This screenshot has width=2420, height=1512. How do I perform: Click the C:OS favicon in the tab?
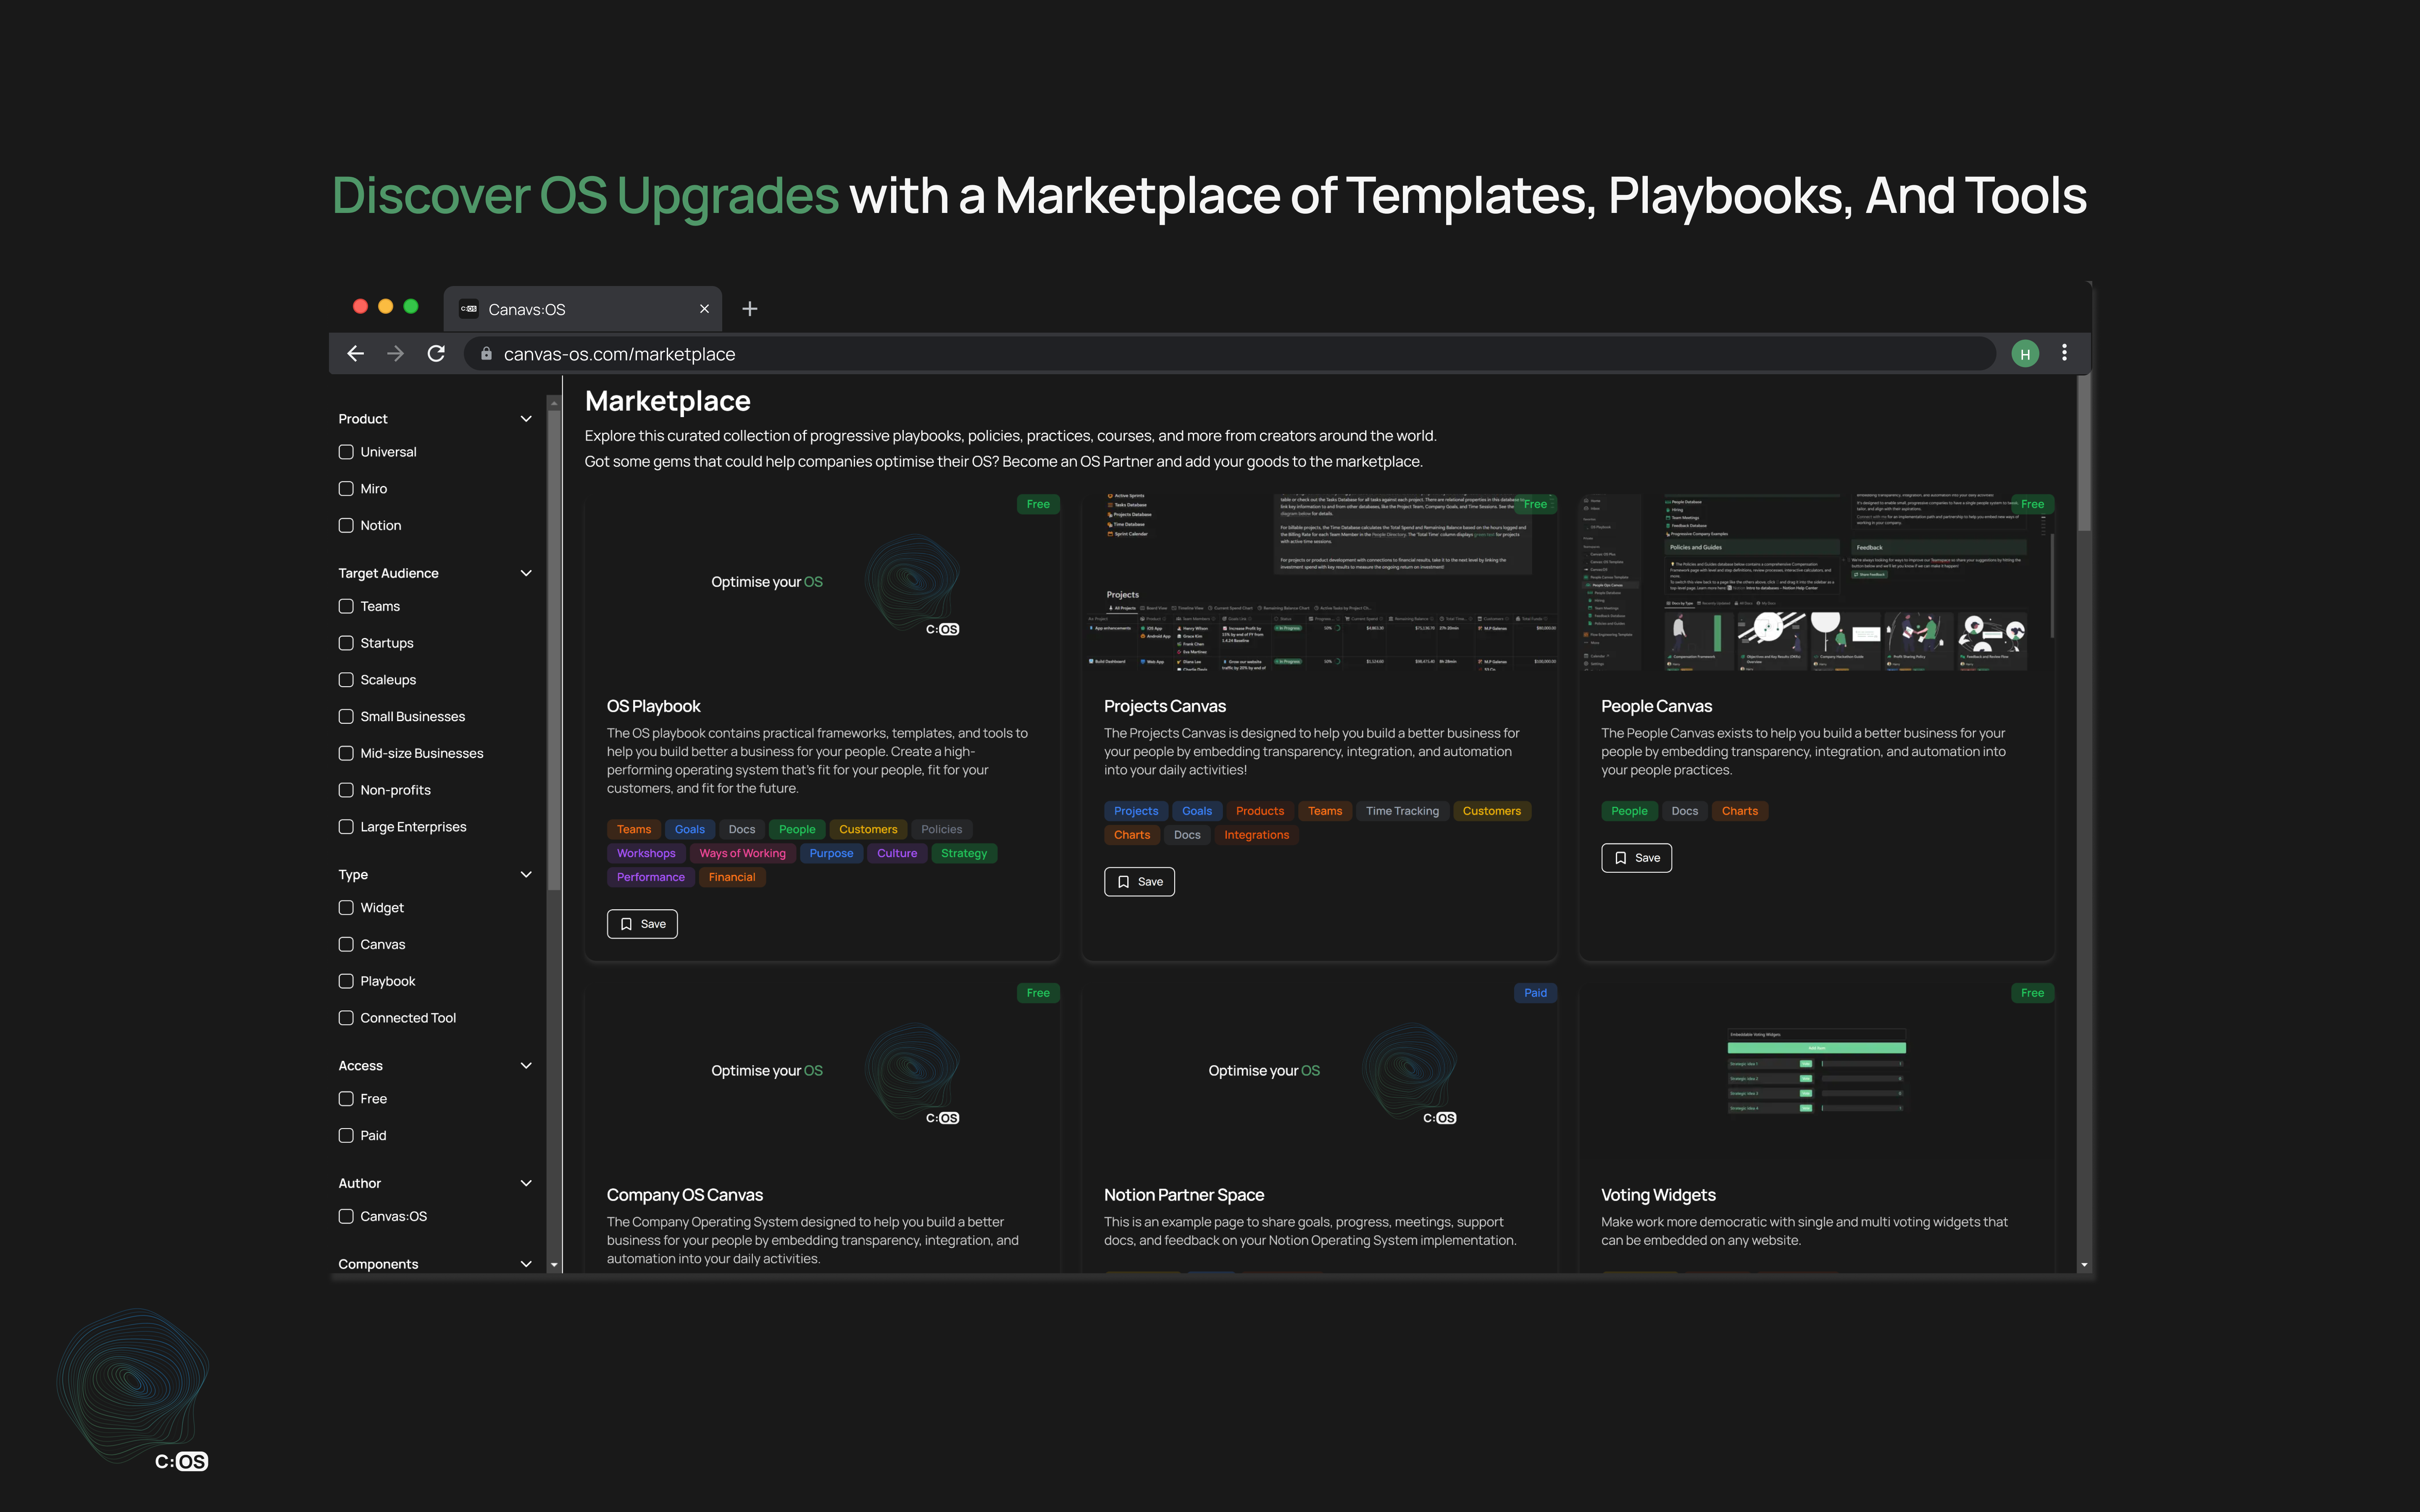468,309
